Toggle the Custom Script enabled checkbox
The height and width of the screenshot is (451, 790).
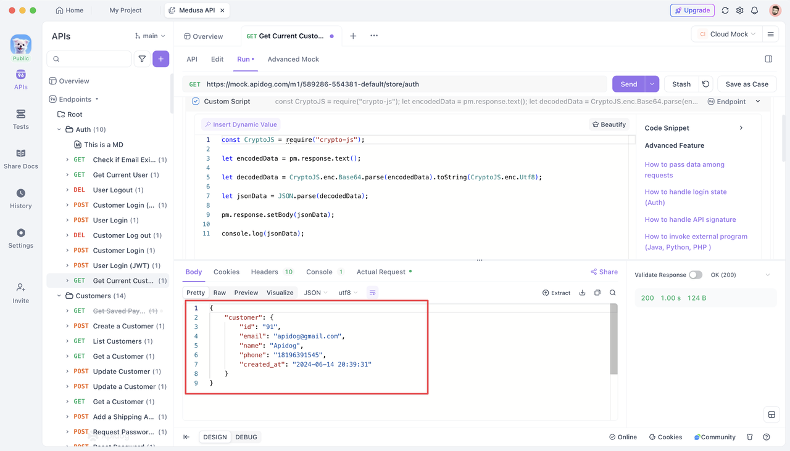196,102
